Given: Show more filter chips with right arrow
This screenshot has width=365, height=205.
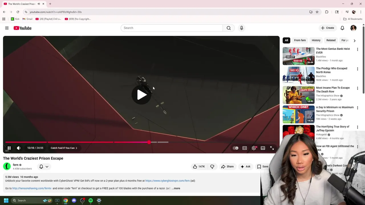Looking at the screenshot, I should point(354,41).
